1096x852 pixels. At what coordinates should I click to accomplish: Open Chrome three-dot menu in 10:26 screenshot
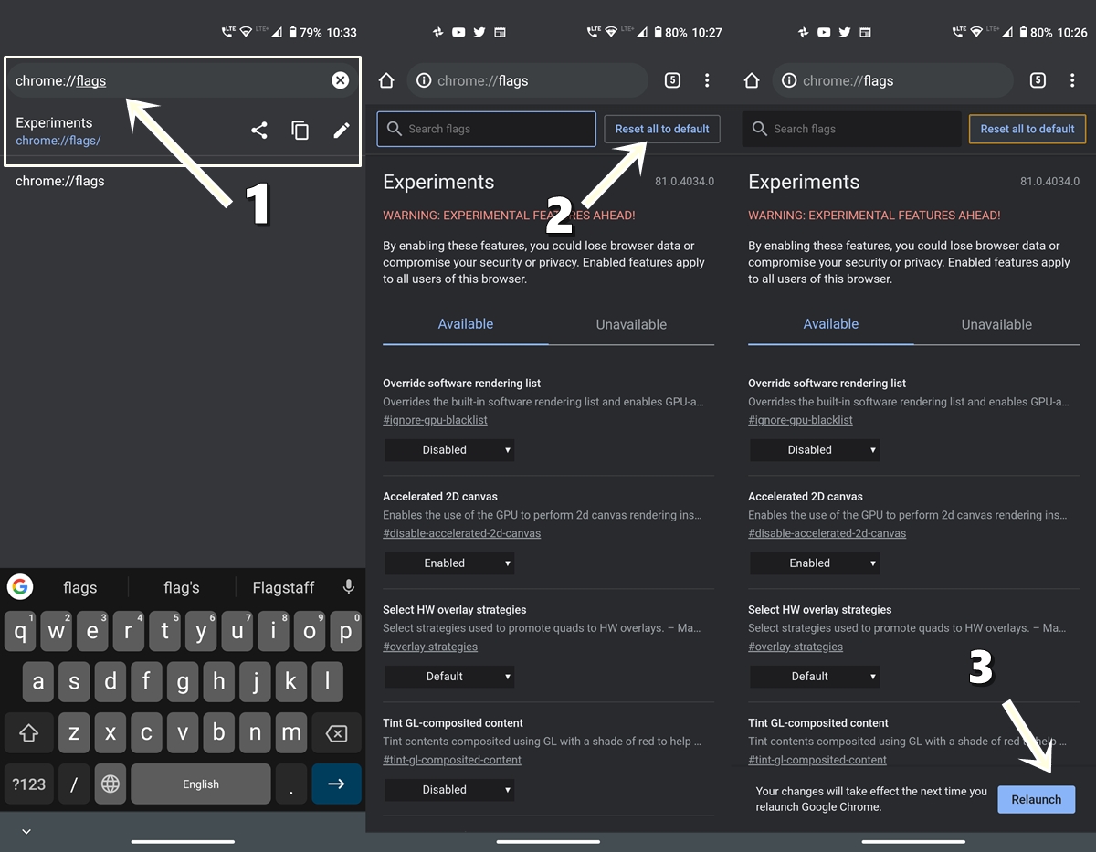(1072, 80)
